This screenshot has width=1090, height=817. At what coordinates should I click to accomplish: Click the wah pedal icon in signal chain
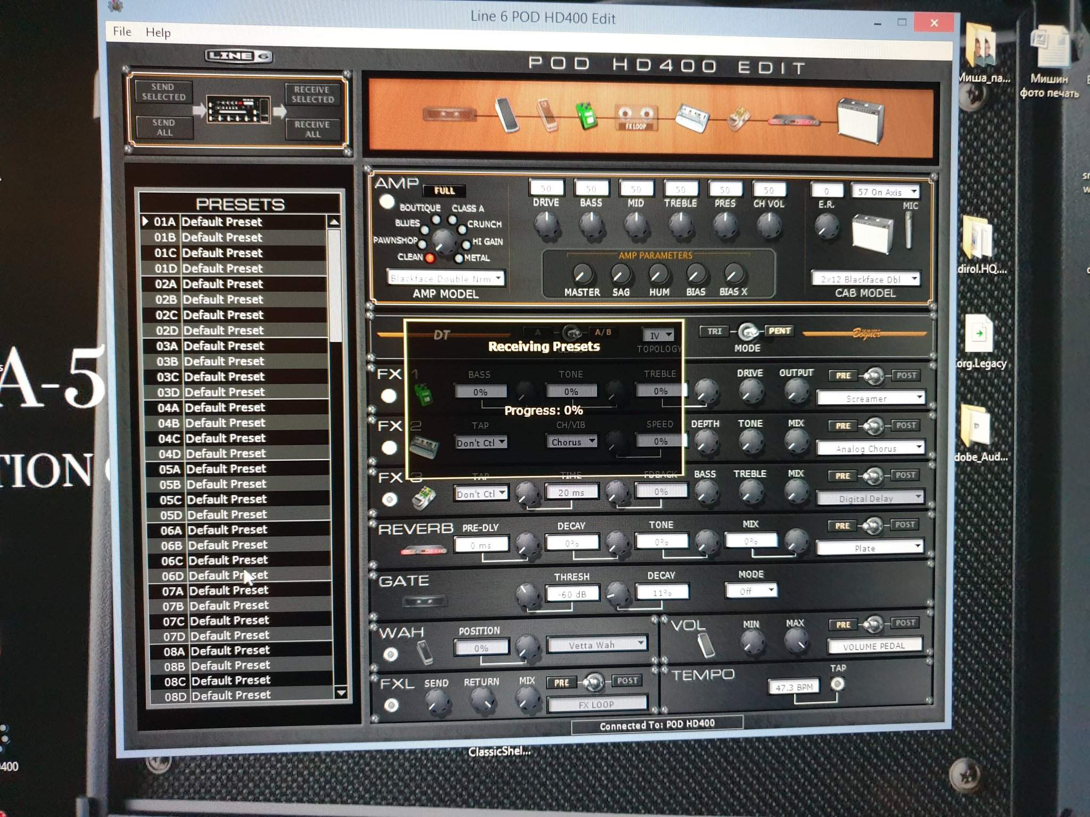tap(548, 114)
